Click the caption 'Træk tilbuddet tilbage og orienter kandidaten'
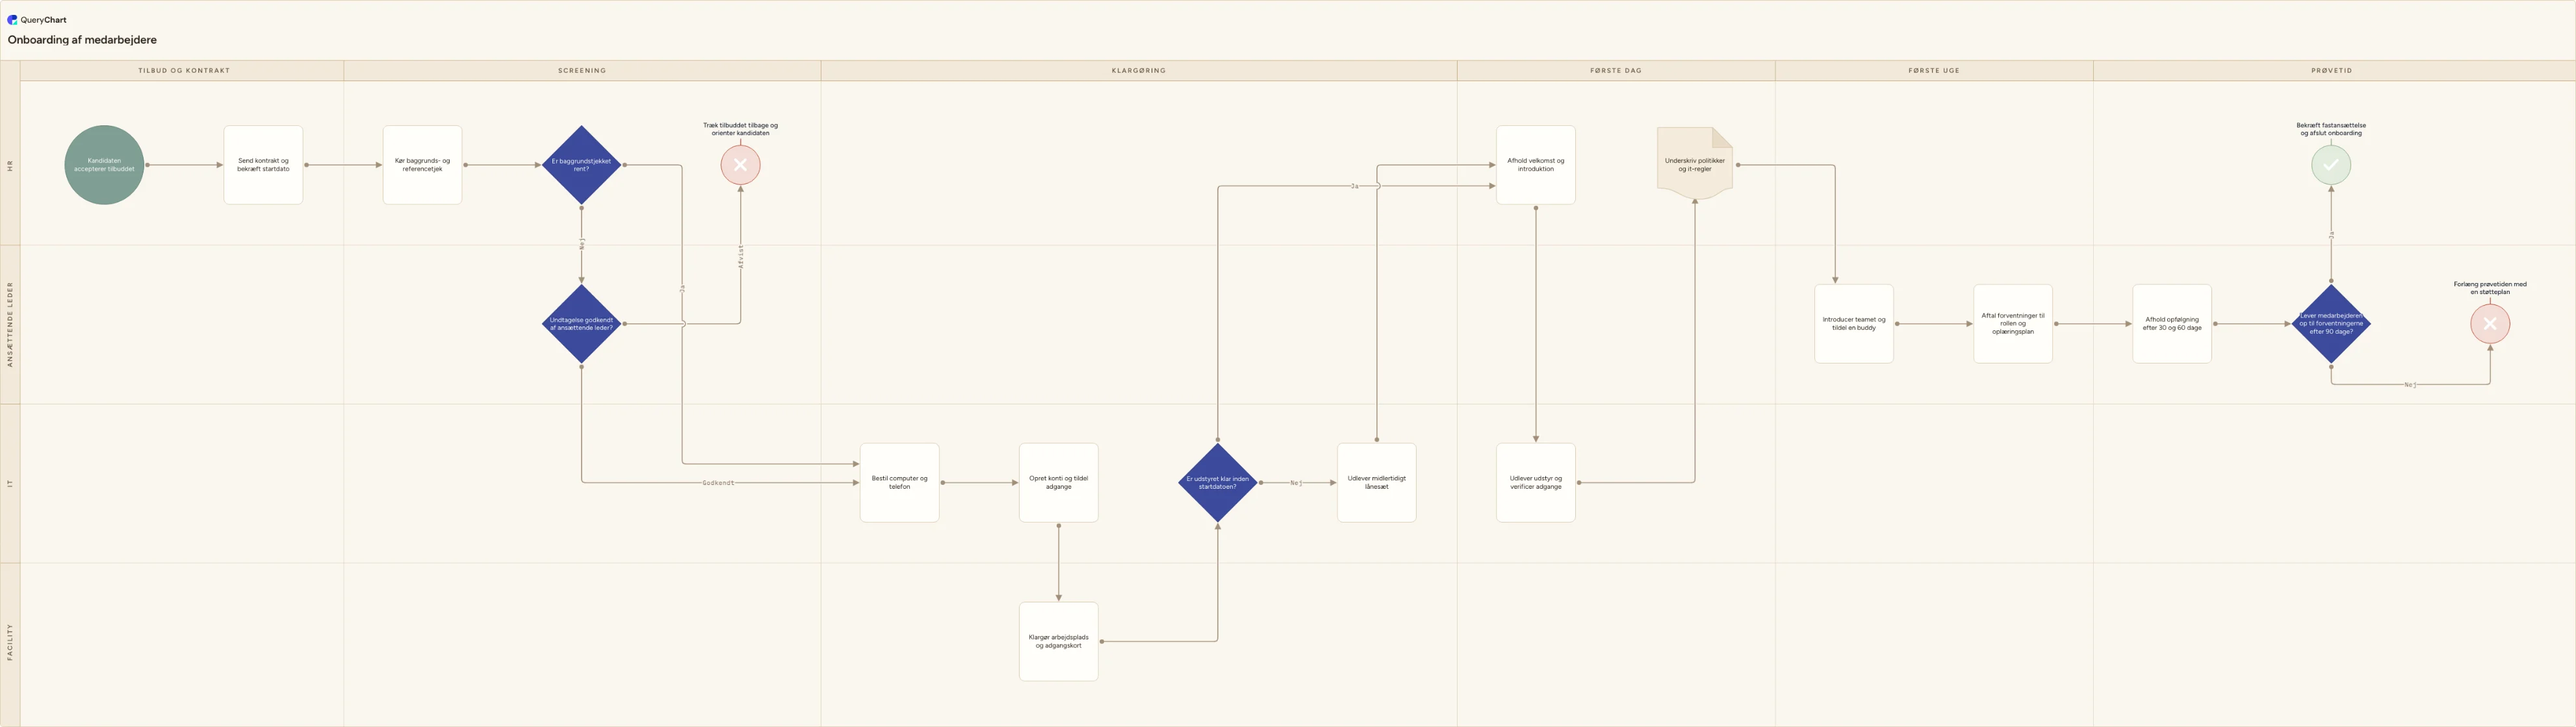 coord(740,129)
